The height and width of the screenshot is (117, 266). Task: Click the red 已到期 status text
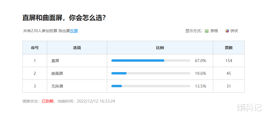coord(47,101)
